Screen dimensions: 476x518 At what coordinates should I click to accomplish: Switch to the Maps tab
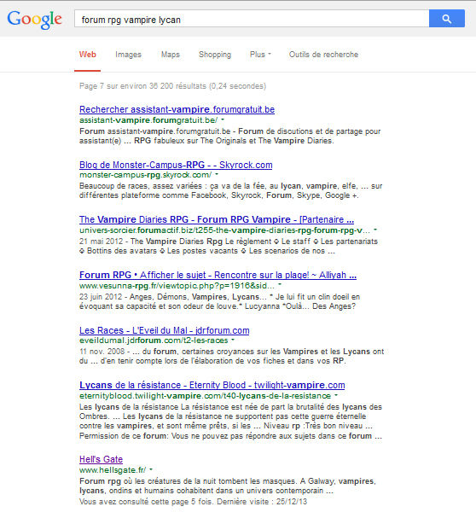click(171, 55)
